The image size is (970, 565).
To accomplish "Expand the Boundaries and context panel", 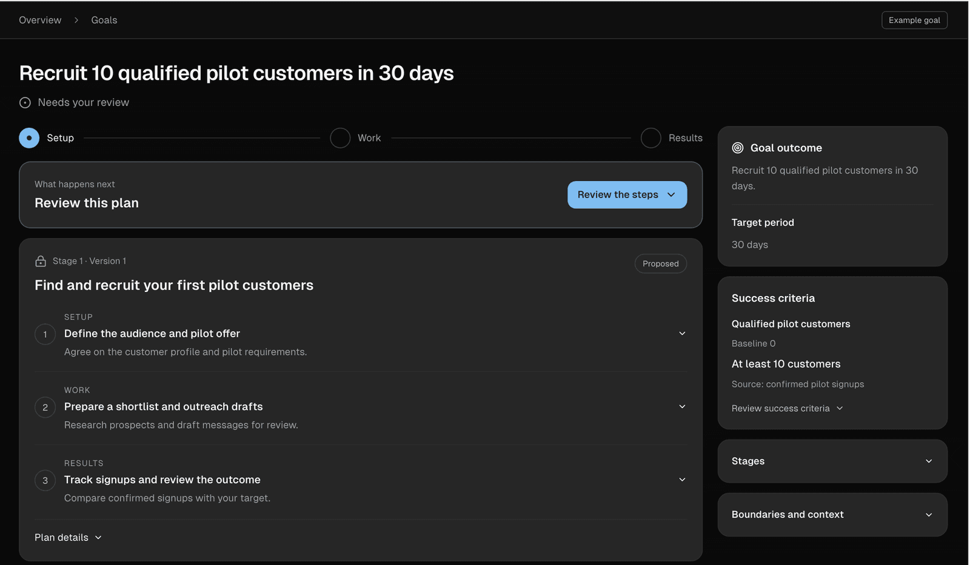I will pyautogui.click(x=832, y=514).
